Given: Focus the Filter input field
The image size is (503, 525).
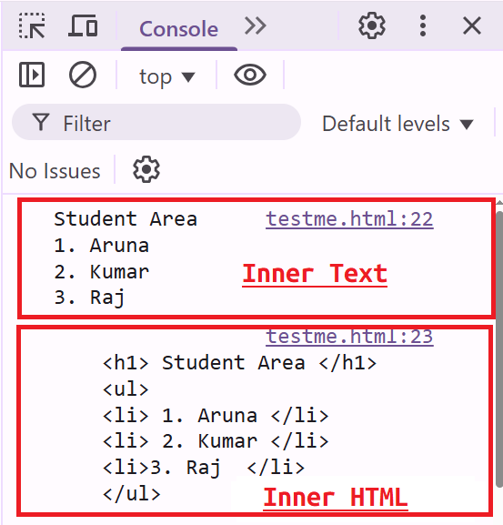Looking at the screenshot, I should click(x=156, y=122).
